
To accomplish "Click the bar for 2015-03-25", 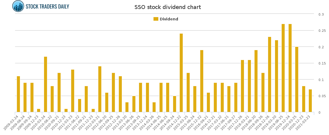I will click(188, 92).
